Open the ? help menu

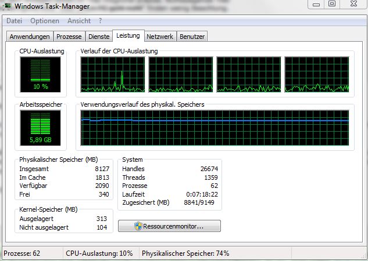(100, 21)
